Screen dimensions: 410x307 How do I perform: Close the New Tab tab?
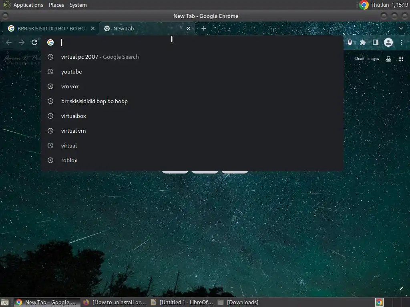click(189, 28)
